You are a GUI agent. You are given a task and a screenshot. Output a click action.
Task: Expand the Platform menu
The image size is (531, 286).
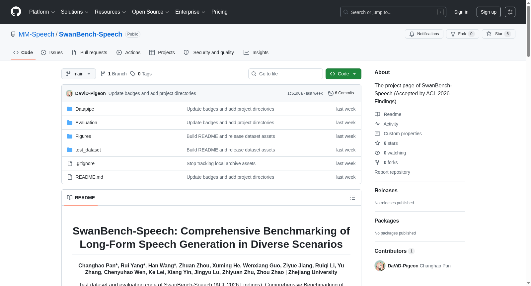[42, 12]
